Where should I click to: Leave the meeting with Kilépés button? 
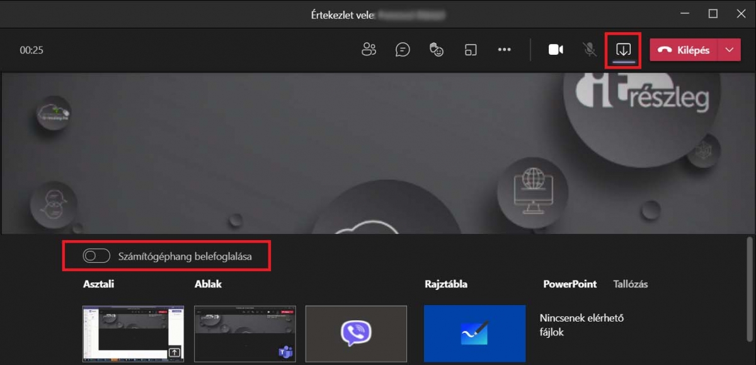pyautogui.click(x=684, y=50)
